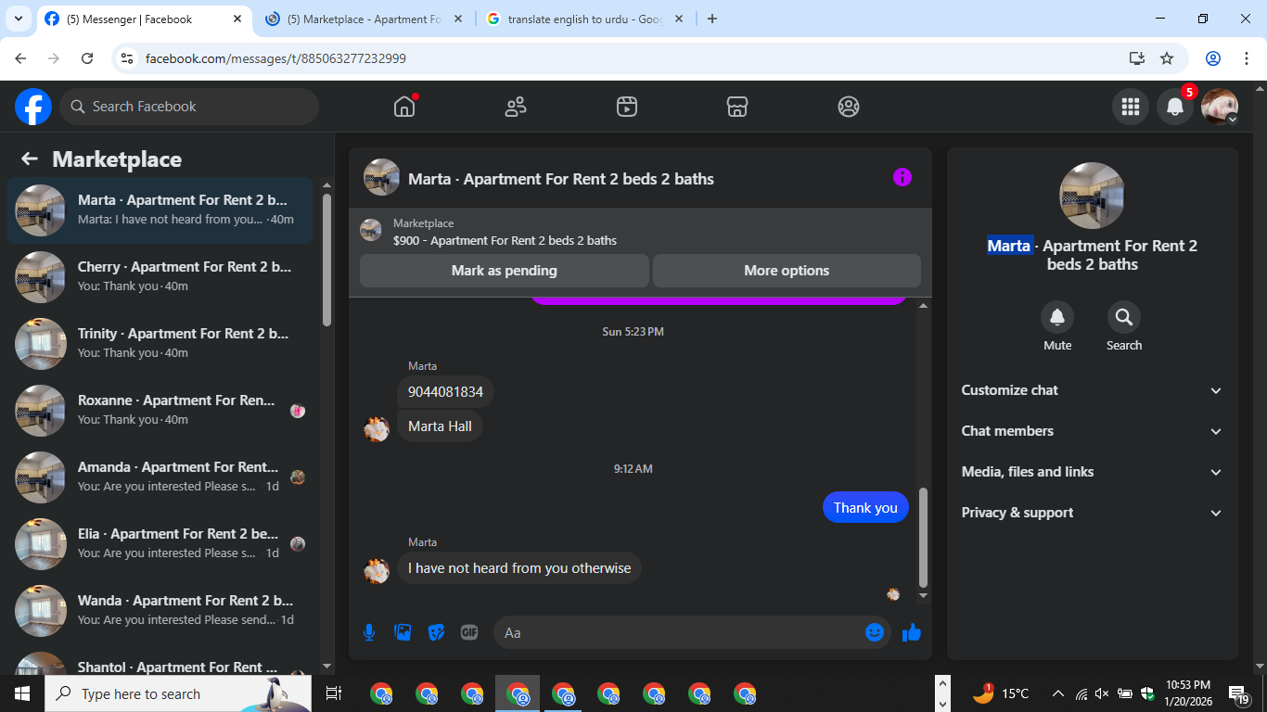
Task: Click the Marta Hall message bubble
Action: 440,426
